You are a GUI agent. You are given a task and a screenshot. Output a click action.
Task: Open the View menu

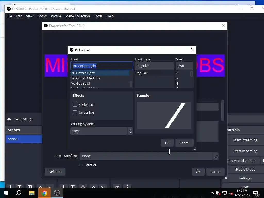click(30, 16)
